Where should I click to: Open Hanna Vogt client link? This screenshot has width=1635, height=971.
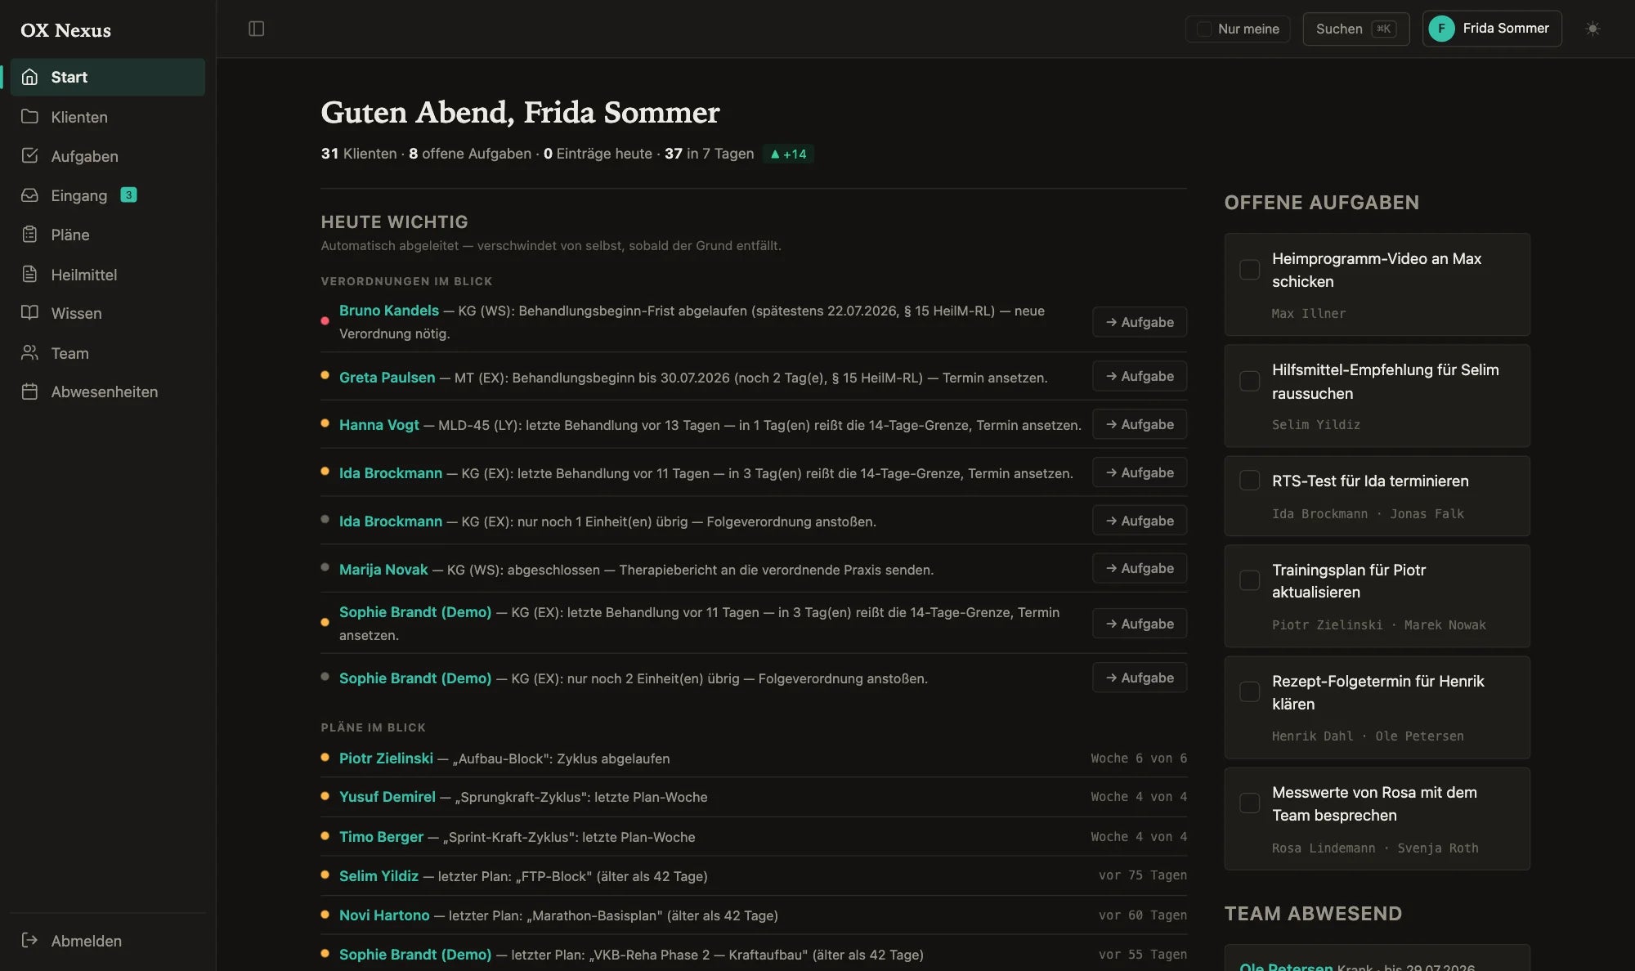pos(379,425)
